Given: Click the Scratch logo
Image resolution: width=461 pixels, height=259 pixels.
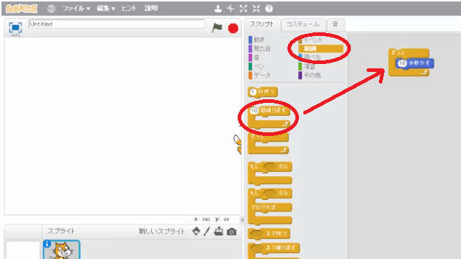Looking at the screenshot, I should point(22,9).
